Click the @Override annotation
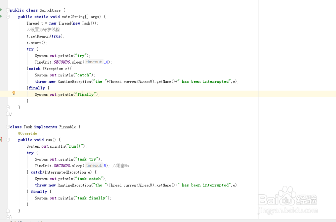 coord(28,133)
